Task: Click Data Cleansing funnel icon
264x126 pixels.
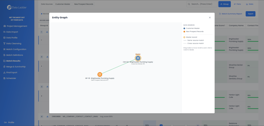Action: tap(4, 44)
